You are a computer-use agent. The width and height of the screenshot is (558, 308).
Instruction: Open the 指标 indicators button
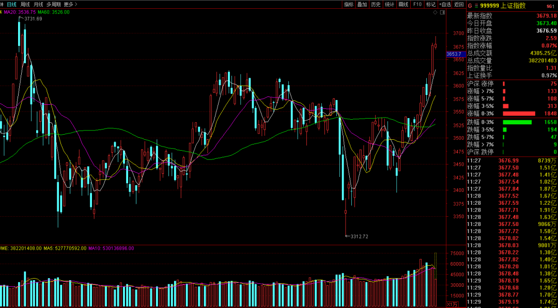[349, 4]
